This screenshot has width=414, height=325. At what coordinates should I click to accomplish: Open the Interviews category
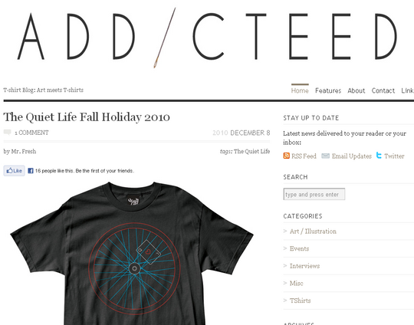304,266
